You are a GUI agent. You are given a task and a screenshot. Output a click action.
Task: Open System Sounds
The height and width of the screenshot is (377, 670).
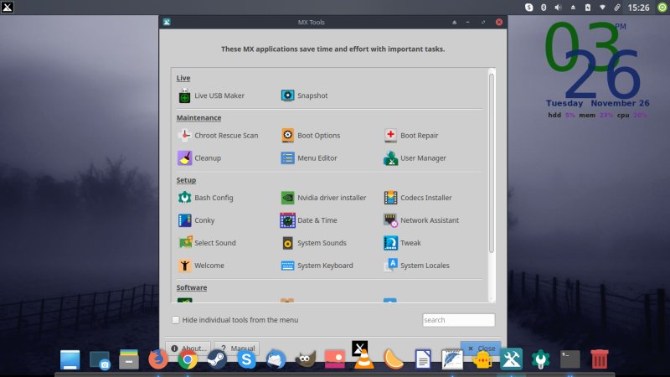point(313,243)
